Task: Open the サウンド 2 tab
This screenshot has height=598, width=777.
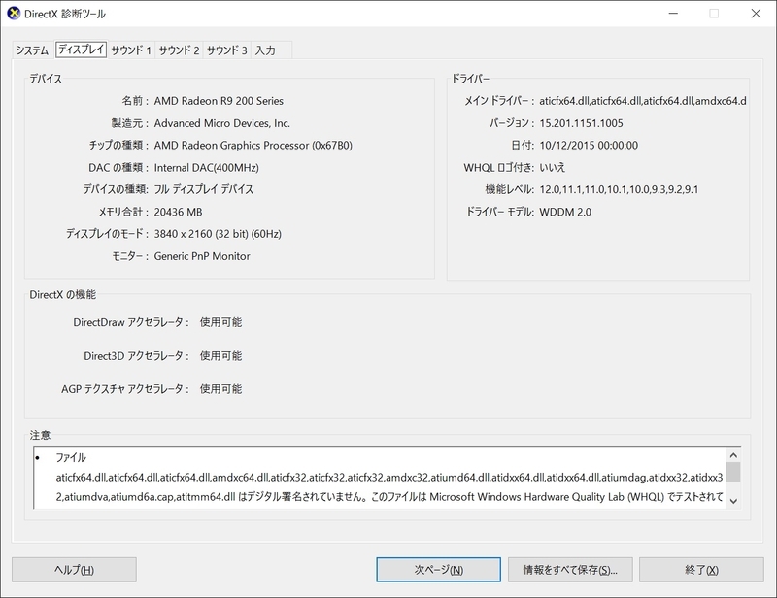Action: point(179,50)
